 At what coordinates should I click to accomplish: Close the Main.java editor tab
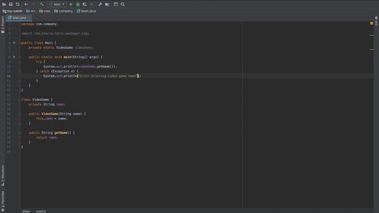click(x=29, y=18)
